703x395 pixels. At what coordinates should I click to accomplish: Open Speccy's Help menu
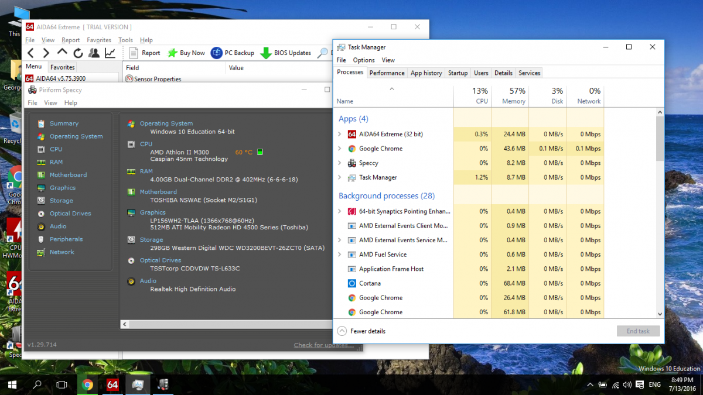pyautogui.click(x=71, y=103)
